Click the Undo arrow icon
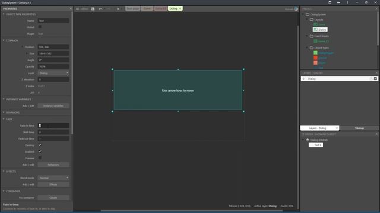380x213 pixels. tap(100, 9)
